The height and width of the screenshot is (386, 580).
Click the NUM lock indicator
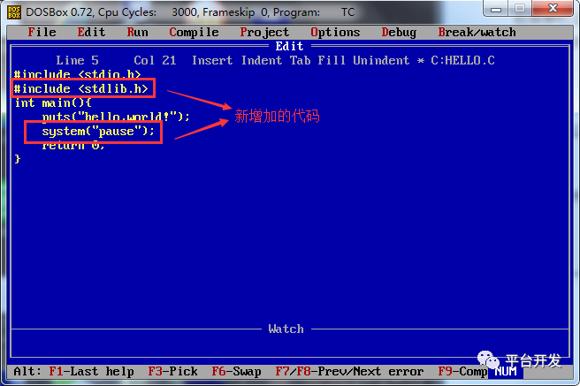(505, 371)
